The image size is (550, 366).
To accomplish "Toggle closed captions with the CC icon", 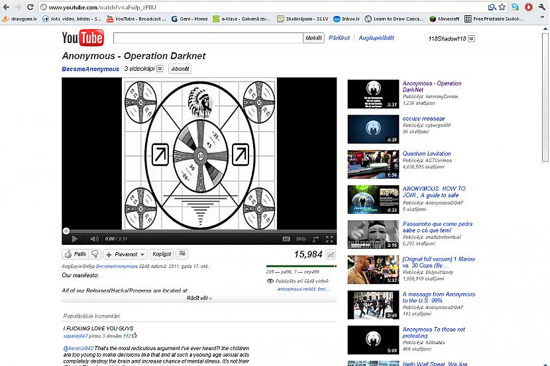I will (286, 239).
